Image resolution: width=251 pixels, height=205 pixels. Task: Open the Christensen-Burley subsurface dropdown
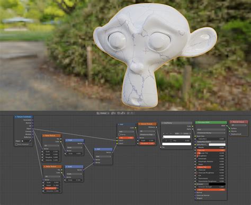[x=211, y=132]
